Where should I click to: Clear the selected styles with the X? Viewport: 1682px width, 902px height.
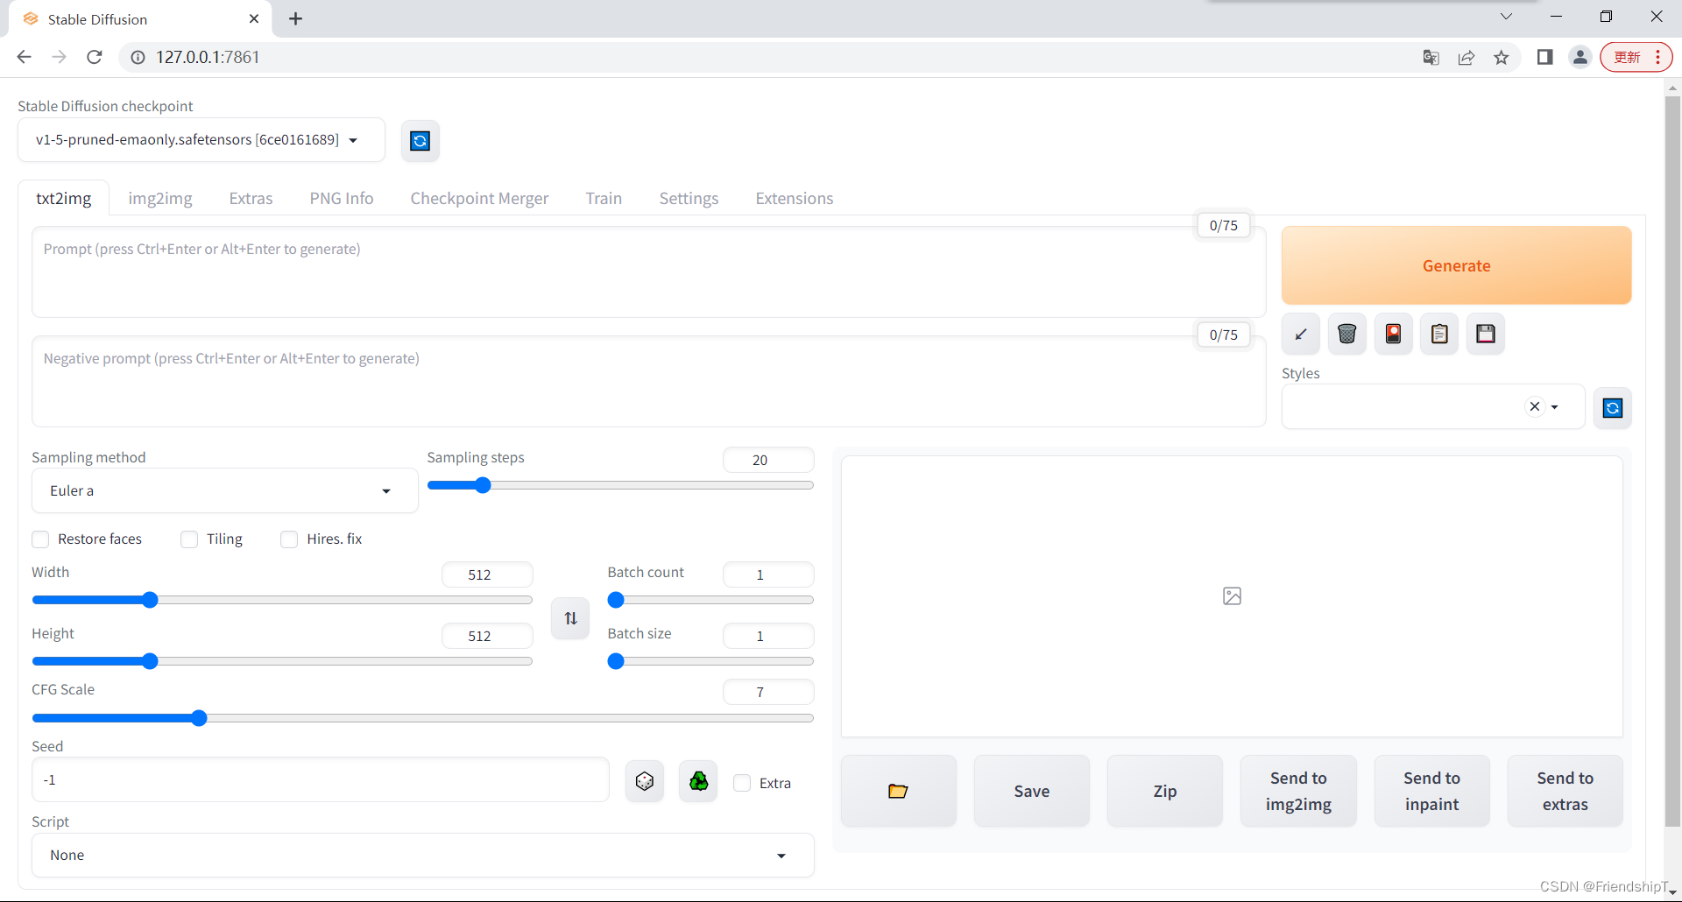1534,406
